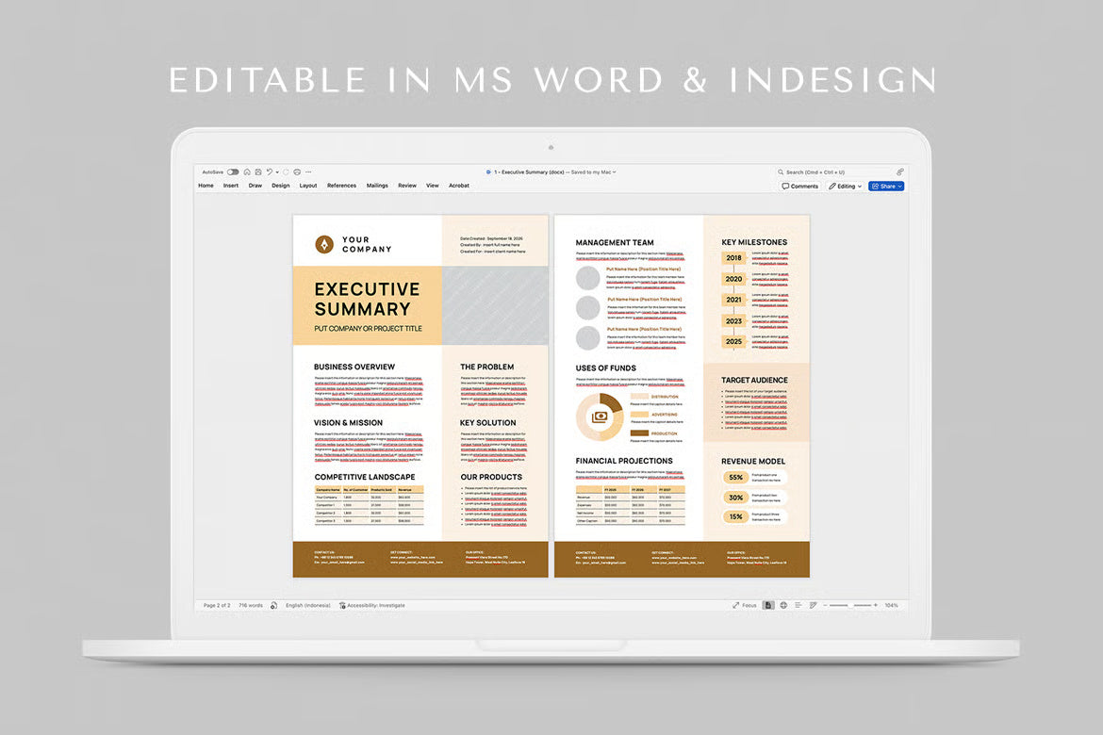Image resolution: width=1103 pixels, height=735 pixels.
Task: Open the Editing mode dropdown
Action: 846,187
